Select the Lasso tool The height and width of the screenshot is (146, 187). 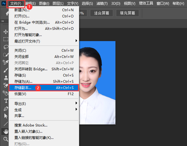point(6,47)
